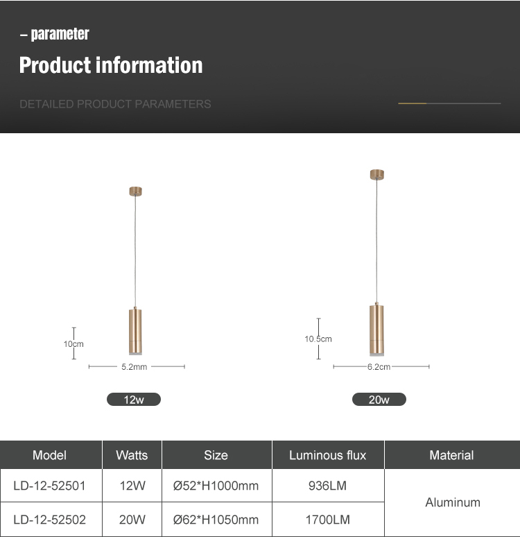The image size is (520, 537).
Task: Click the 5.2mm width dimension label
Action: point(134,367)
